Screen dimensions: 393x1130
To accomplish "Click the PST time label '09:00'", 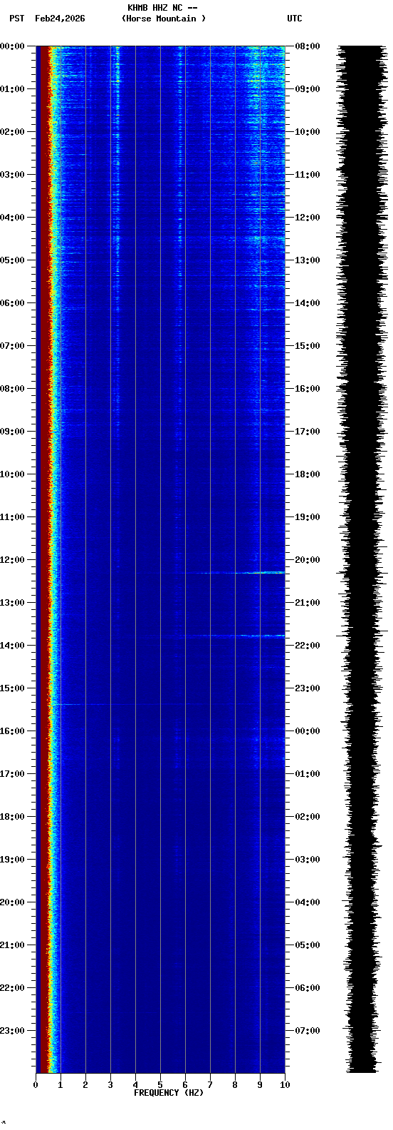I will (12, 432).
